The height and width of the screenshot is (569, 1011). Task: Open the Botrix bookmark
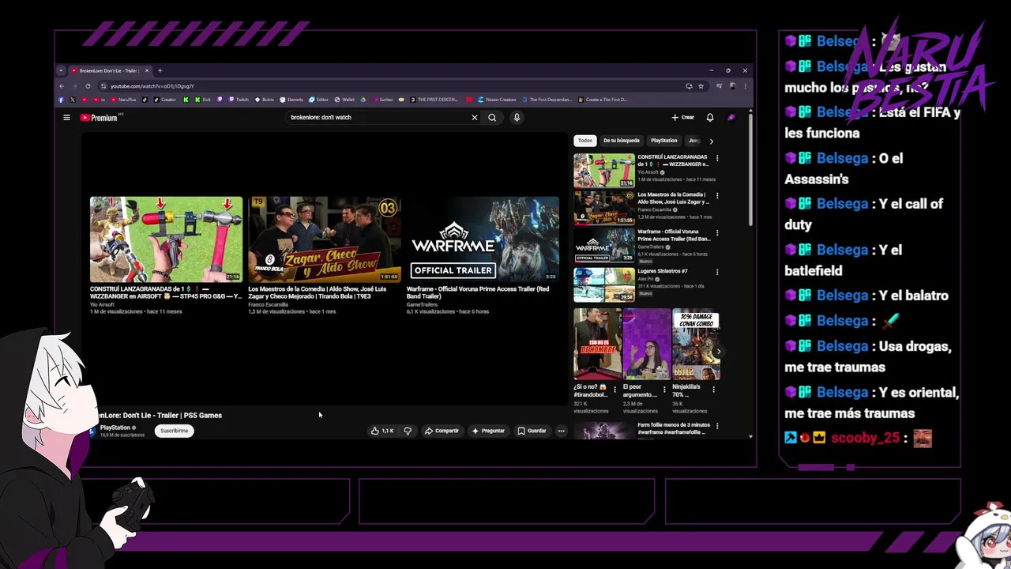265,100
